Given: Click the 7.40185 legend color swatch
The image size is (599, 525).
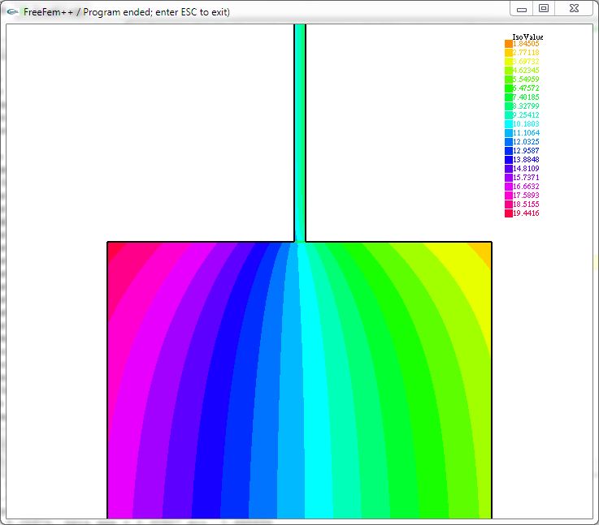Looking at the screenshot, I should (509, 97).
